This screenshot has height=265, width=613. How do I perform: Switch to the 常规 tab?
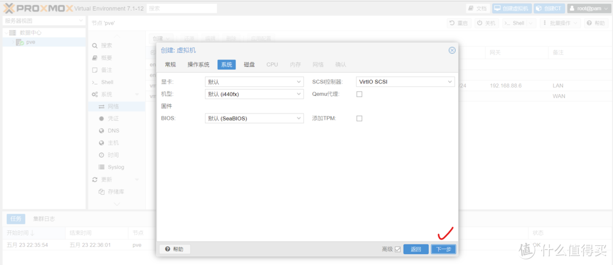click(x=170, y=65)
